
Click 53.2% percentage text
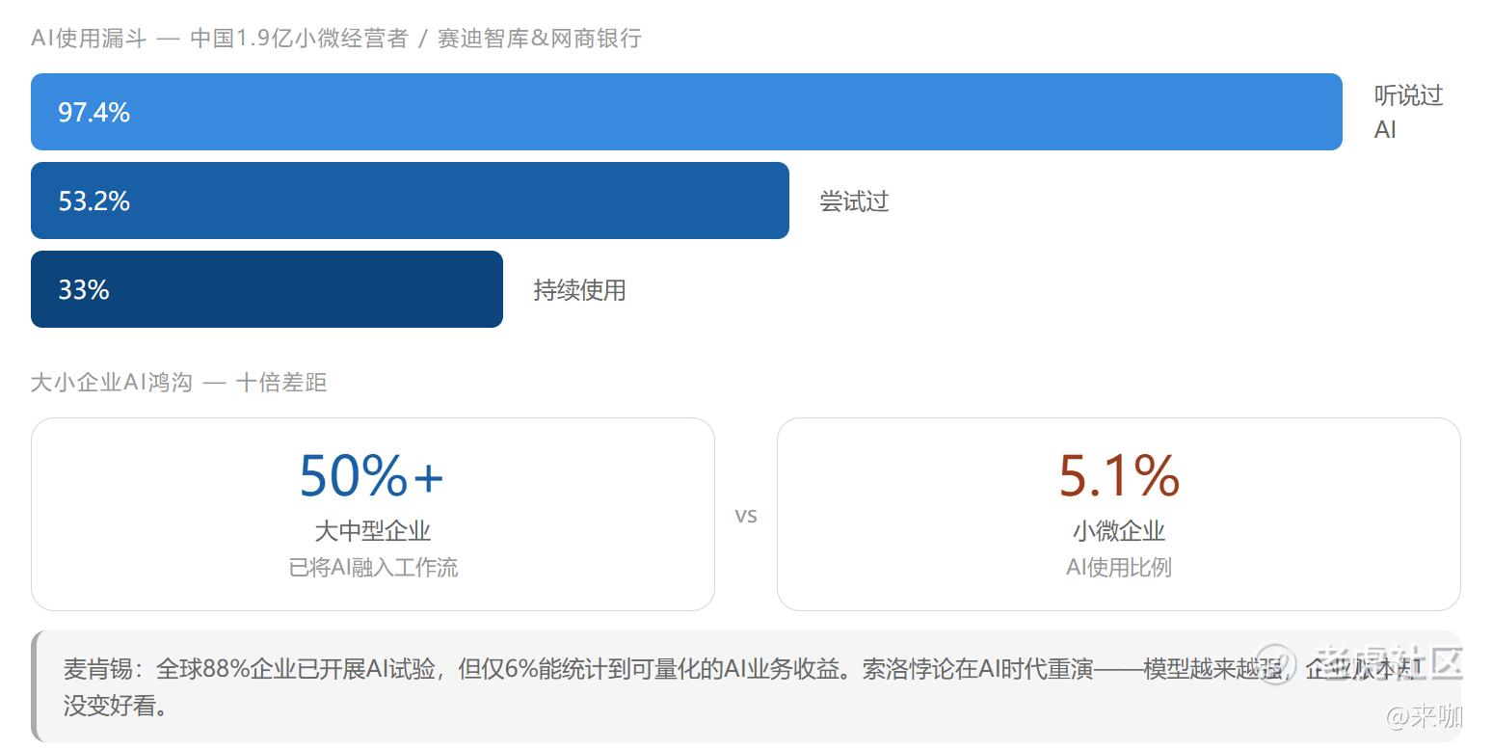coord(93,201)
